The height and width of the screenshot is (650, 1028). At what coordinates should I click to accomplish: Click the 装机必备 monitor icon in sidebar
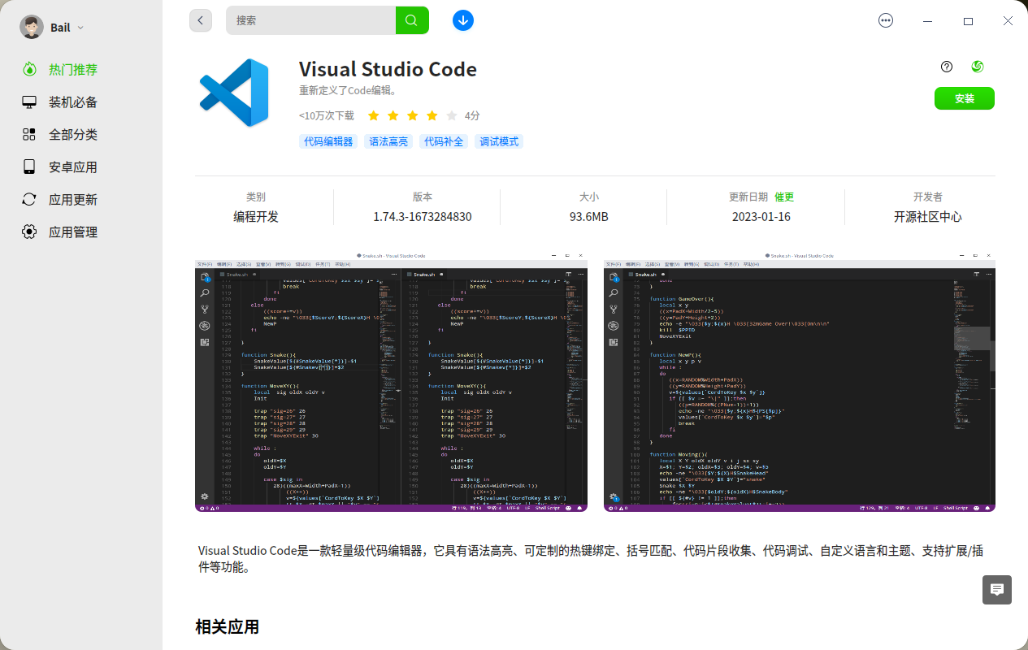pos(29,102)
